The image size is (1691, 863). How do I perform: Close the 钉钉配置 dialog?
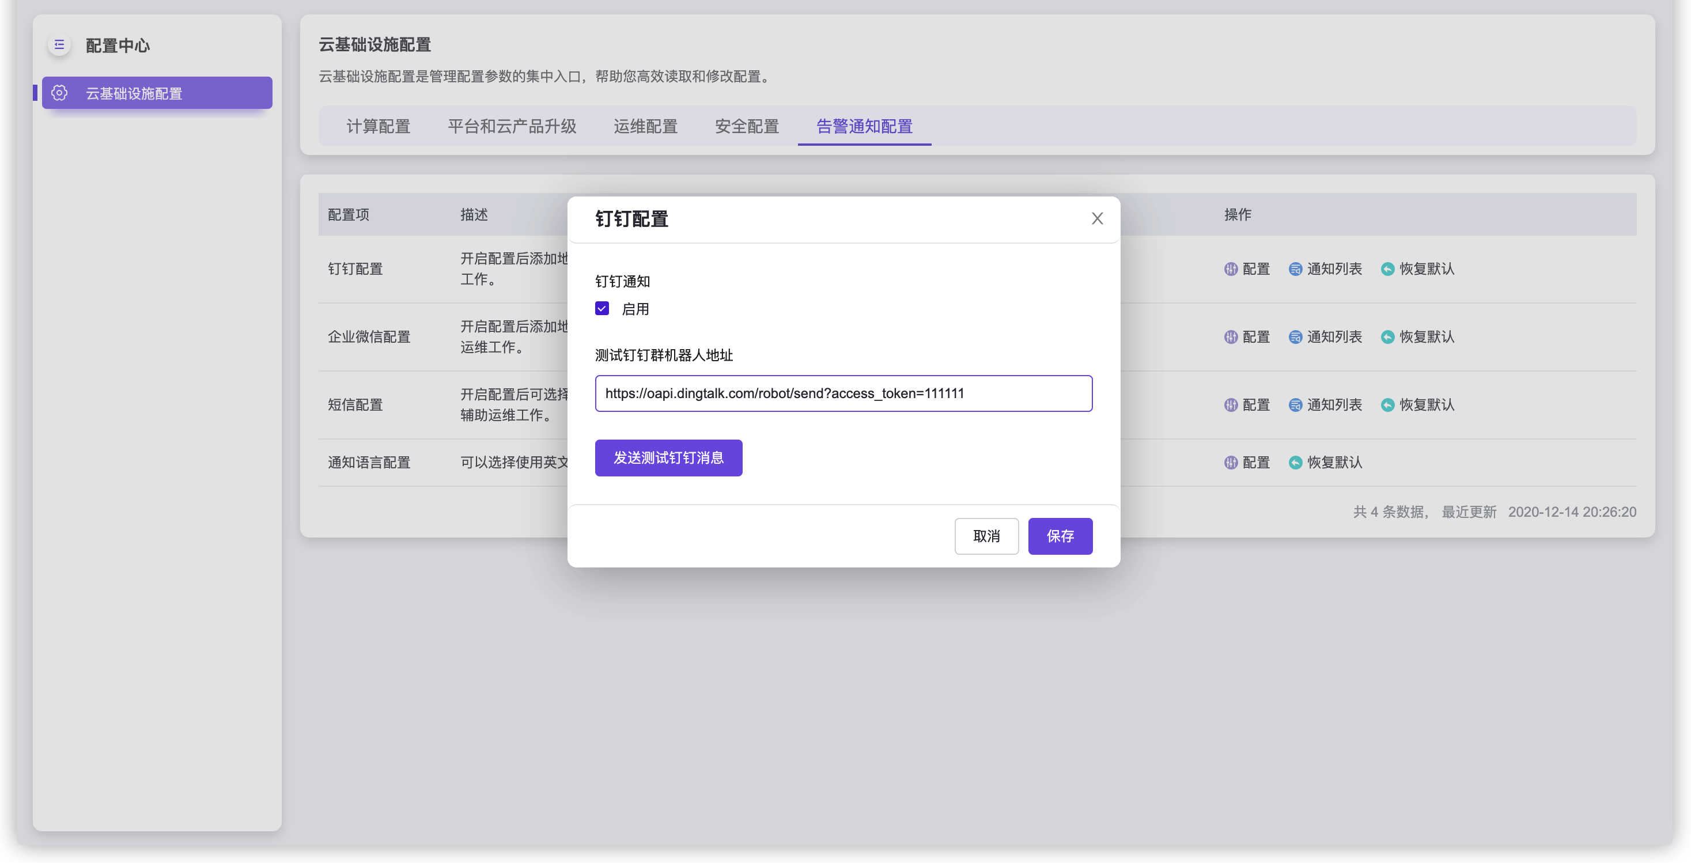tap(1097, 218)
